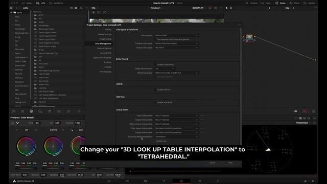Show the Clips panel from top toolbar

pyautogui.click(x=265, y=3)
